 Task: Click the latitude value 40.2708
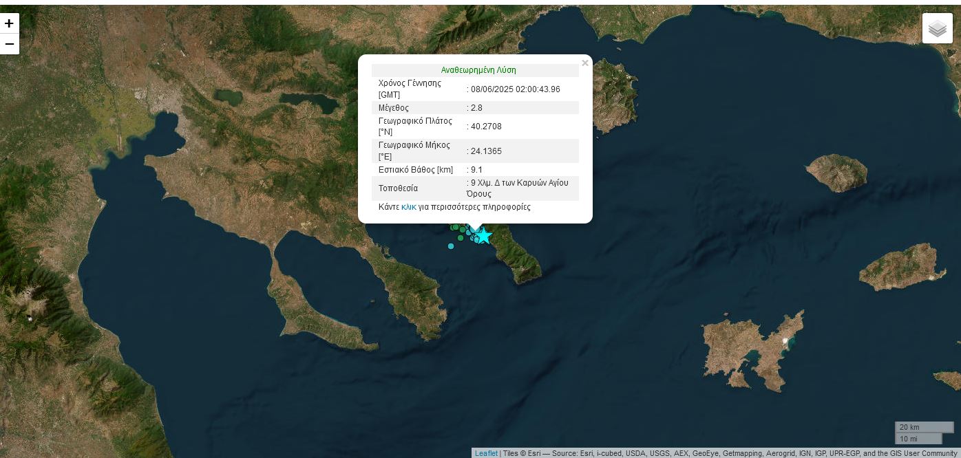pyautogui.click(x=486, y=127)
